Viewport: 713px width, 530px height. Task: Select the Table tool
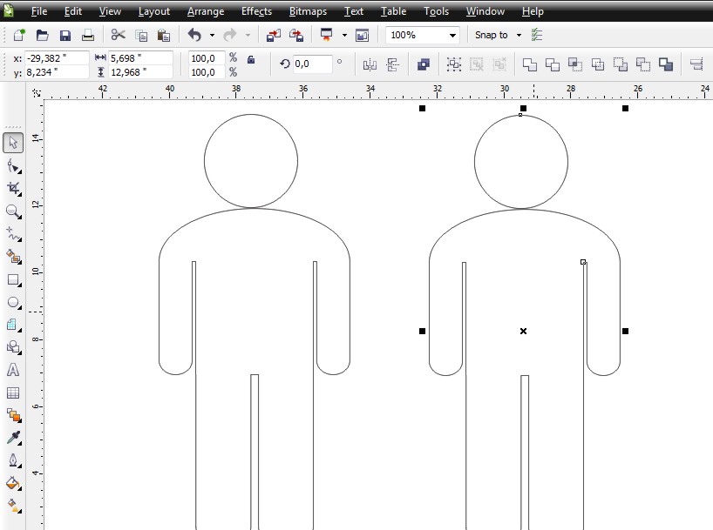click(12, 392)
